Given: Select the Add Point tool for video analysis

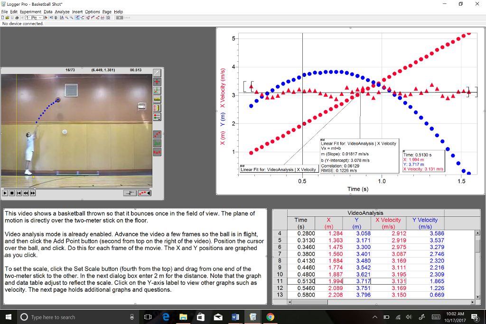Looking at the screenshot, I should [157, 81].
